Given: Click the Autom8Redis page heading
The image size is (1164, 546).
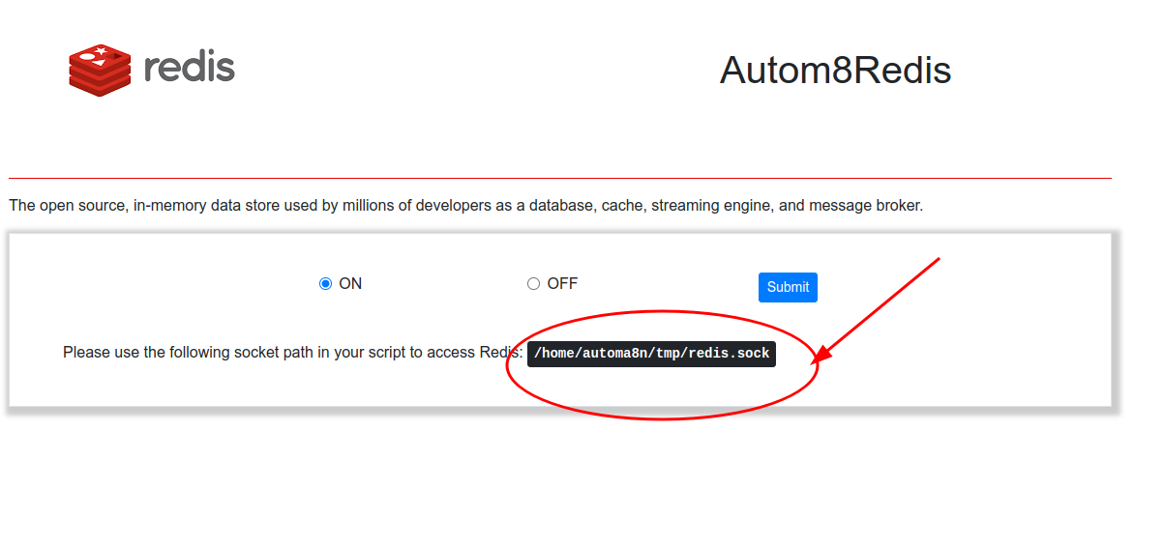Looking at the screenshot, I should [x=835, y=71].
